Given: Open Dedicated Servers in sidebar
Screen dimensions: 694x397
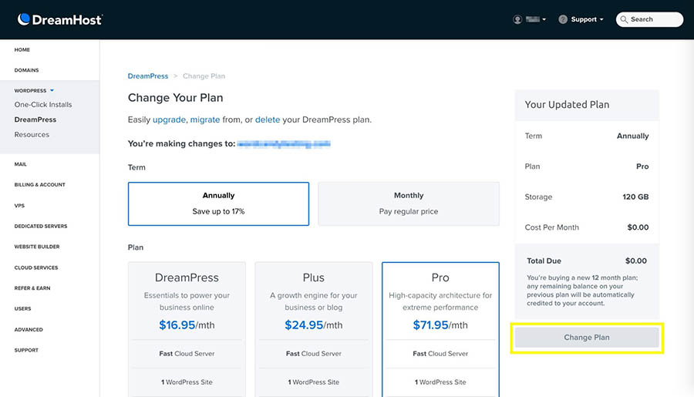Looking at the screenshot, I should (41, 226).
